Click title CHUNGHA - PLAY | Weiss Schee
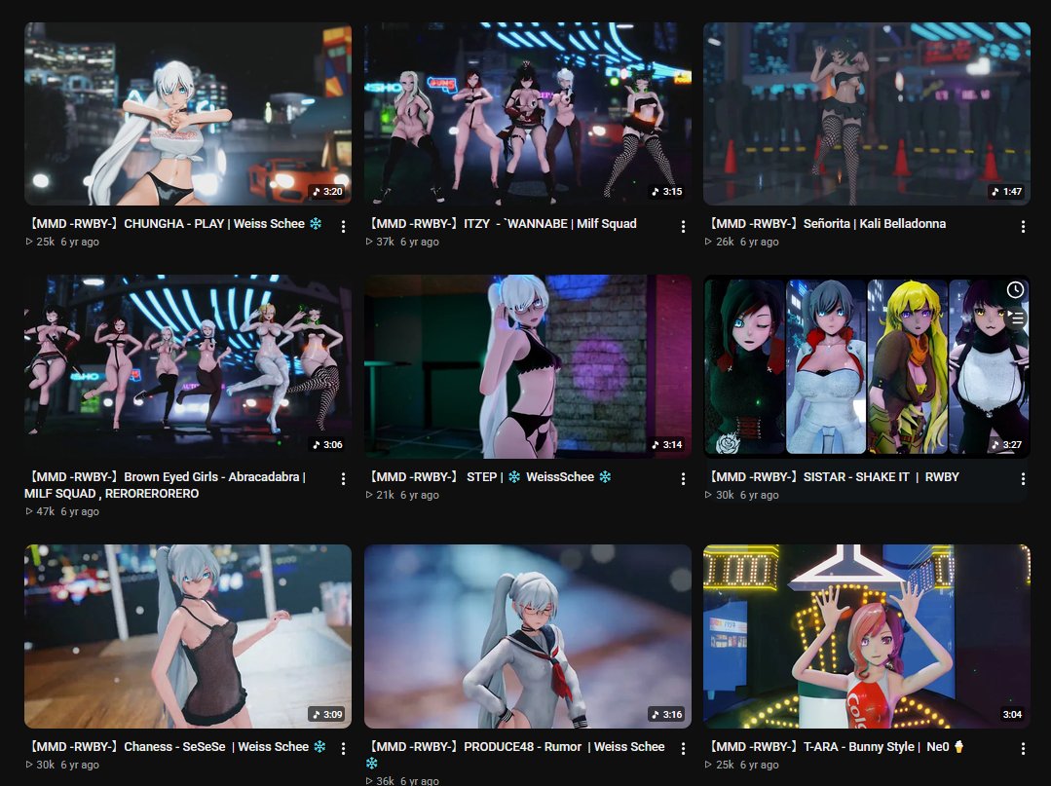The width and height of the screenshot is (1051, 786). (175, 224)
